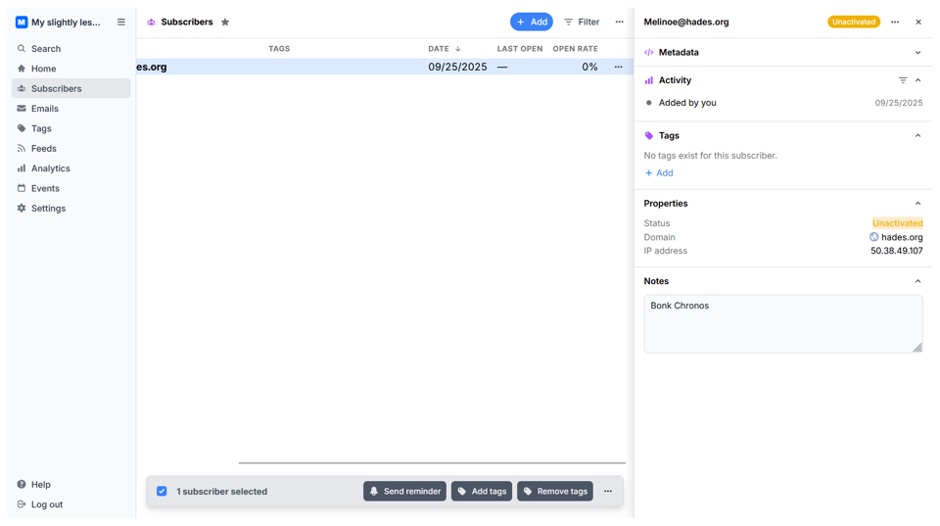Viewport: 940px width, 526px height.
Task: Collapse the Tags section
Action: tap(917, 135)
